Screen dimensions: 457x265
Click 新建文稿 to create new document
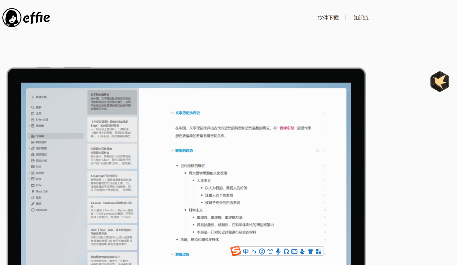pyautogui.click(x=41, y=97)
